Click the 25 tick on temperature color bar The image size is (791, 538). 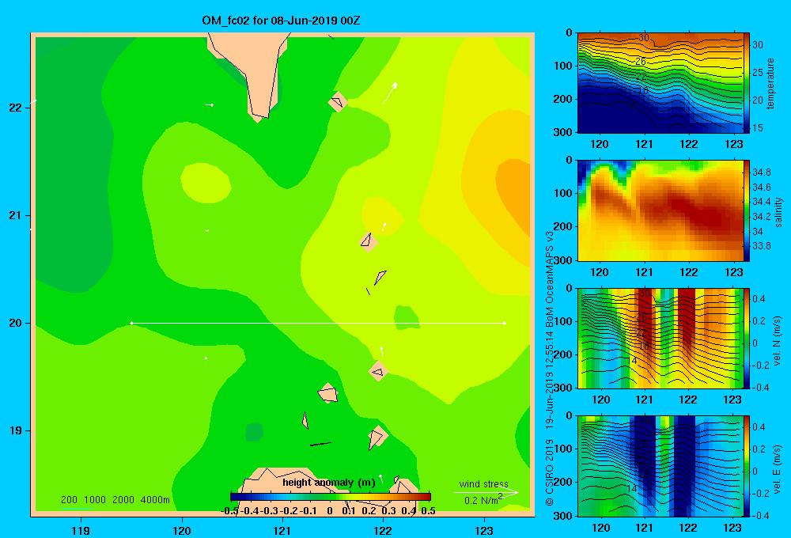click(x=758, y=73)
